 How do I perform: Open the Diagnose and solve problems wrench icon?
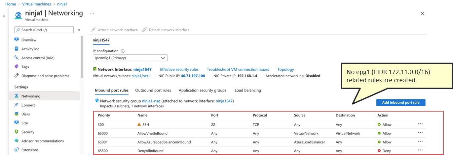pyautogui.click(x=17, y=75)
